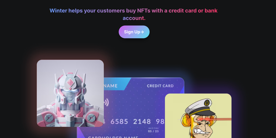Viewport: 276px width, 138px height.
Task: Click the Sign Up button
Action: pyautogui.click(x=134, y=32)
